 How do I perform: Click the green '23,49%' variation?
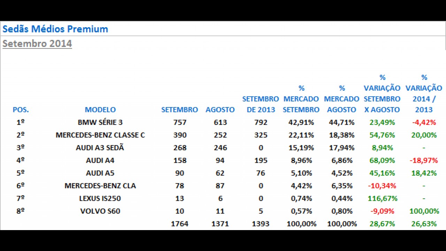(383, 122)
